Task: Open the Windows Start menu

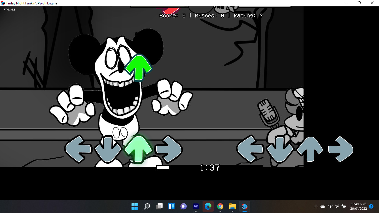Action: coord(135,206)
